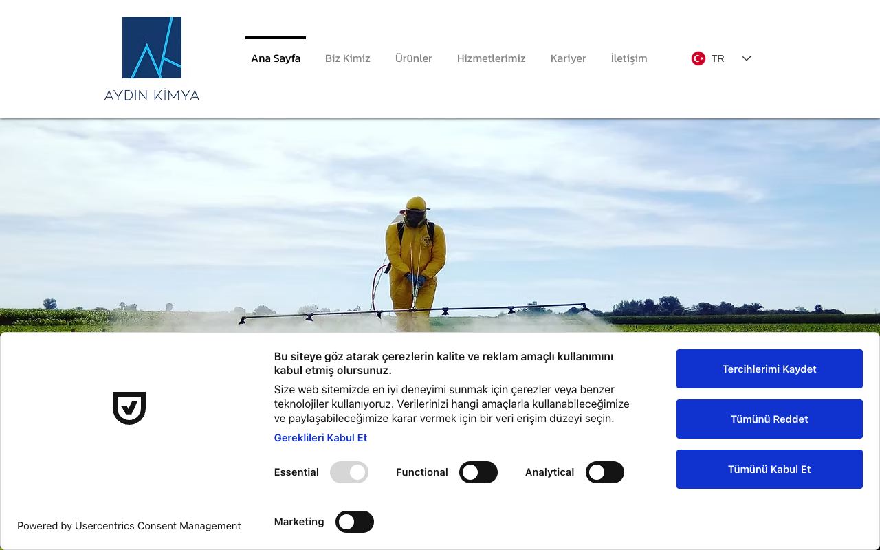Image resolution: width=880 pixels, height=550 pixels.
Task: Click the Tümünü Reddet button
Action: click(x=769, y=419)
